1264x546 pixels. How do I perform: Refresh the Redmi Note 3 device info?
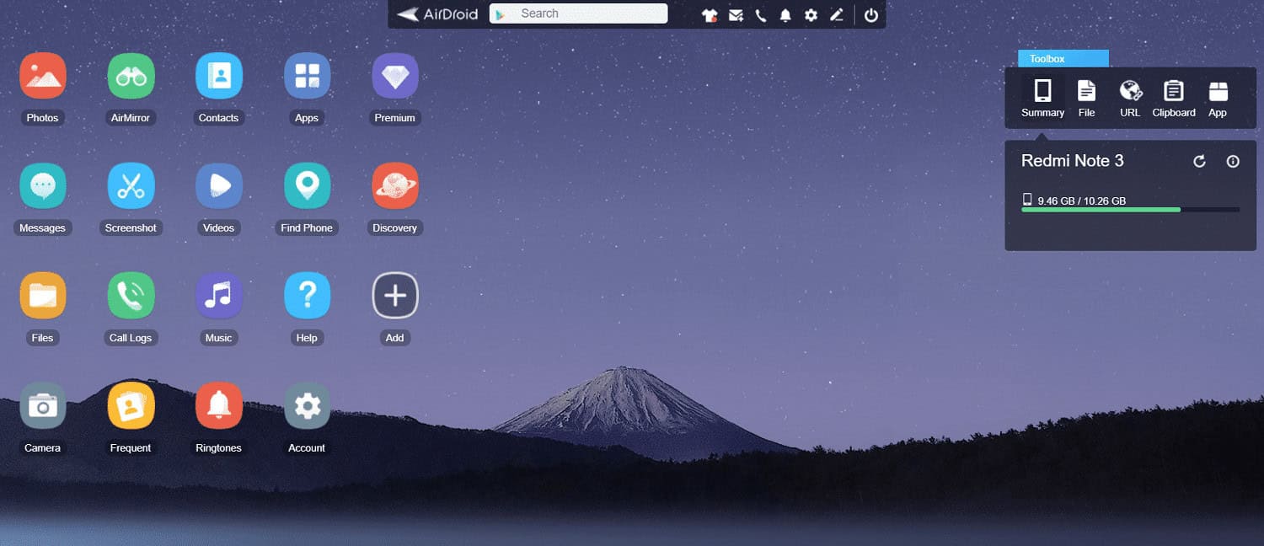(x=1199, y=161)
